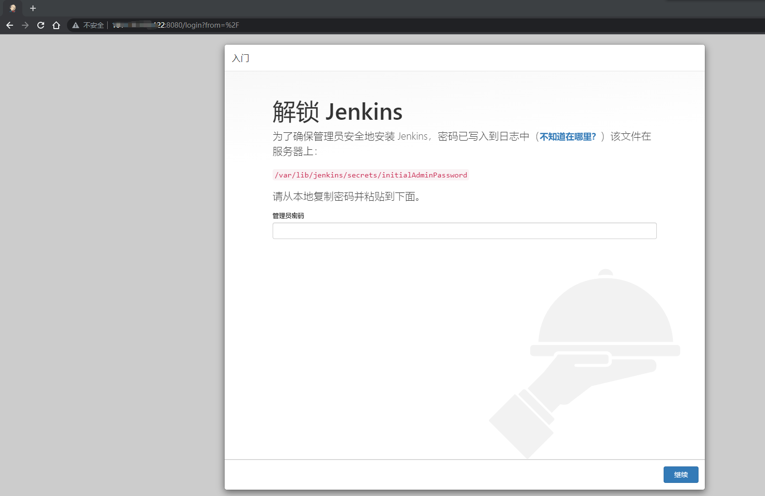The height and width of the screenshot is (496, 765).
Task: Open the 不知道在哪里? help link
Action: pos(568,137)
